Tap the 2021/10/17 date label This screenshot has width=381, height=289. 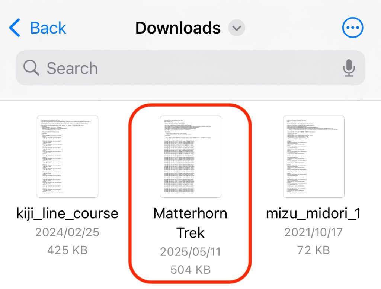(x=313, y=232)
